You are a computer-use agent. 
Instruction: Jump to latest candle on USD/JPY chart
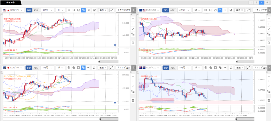(88, 10)
